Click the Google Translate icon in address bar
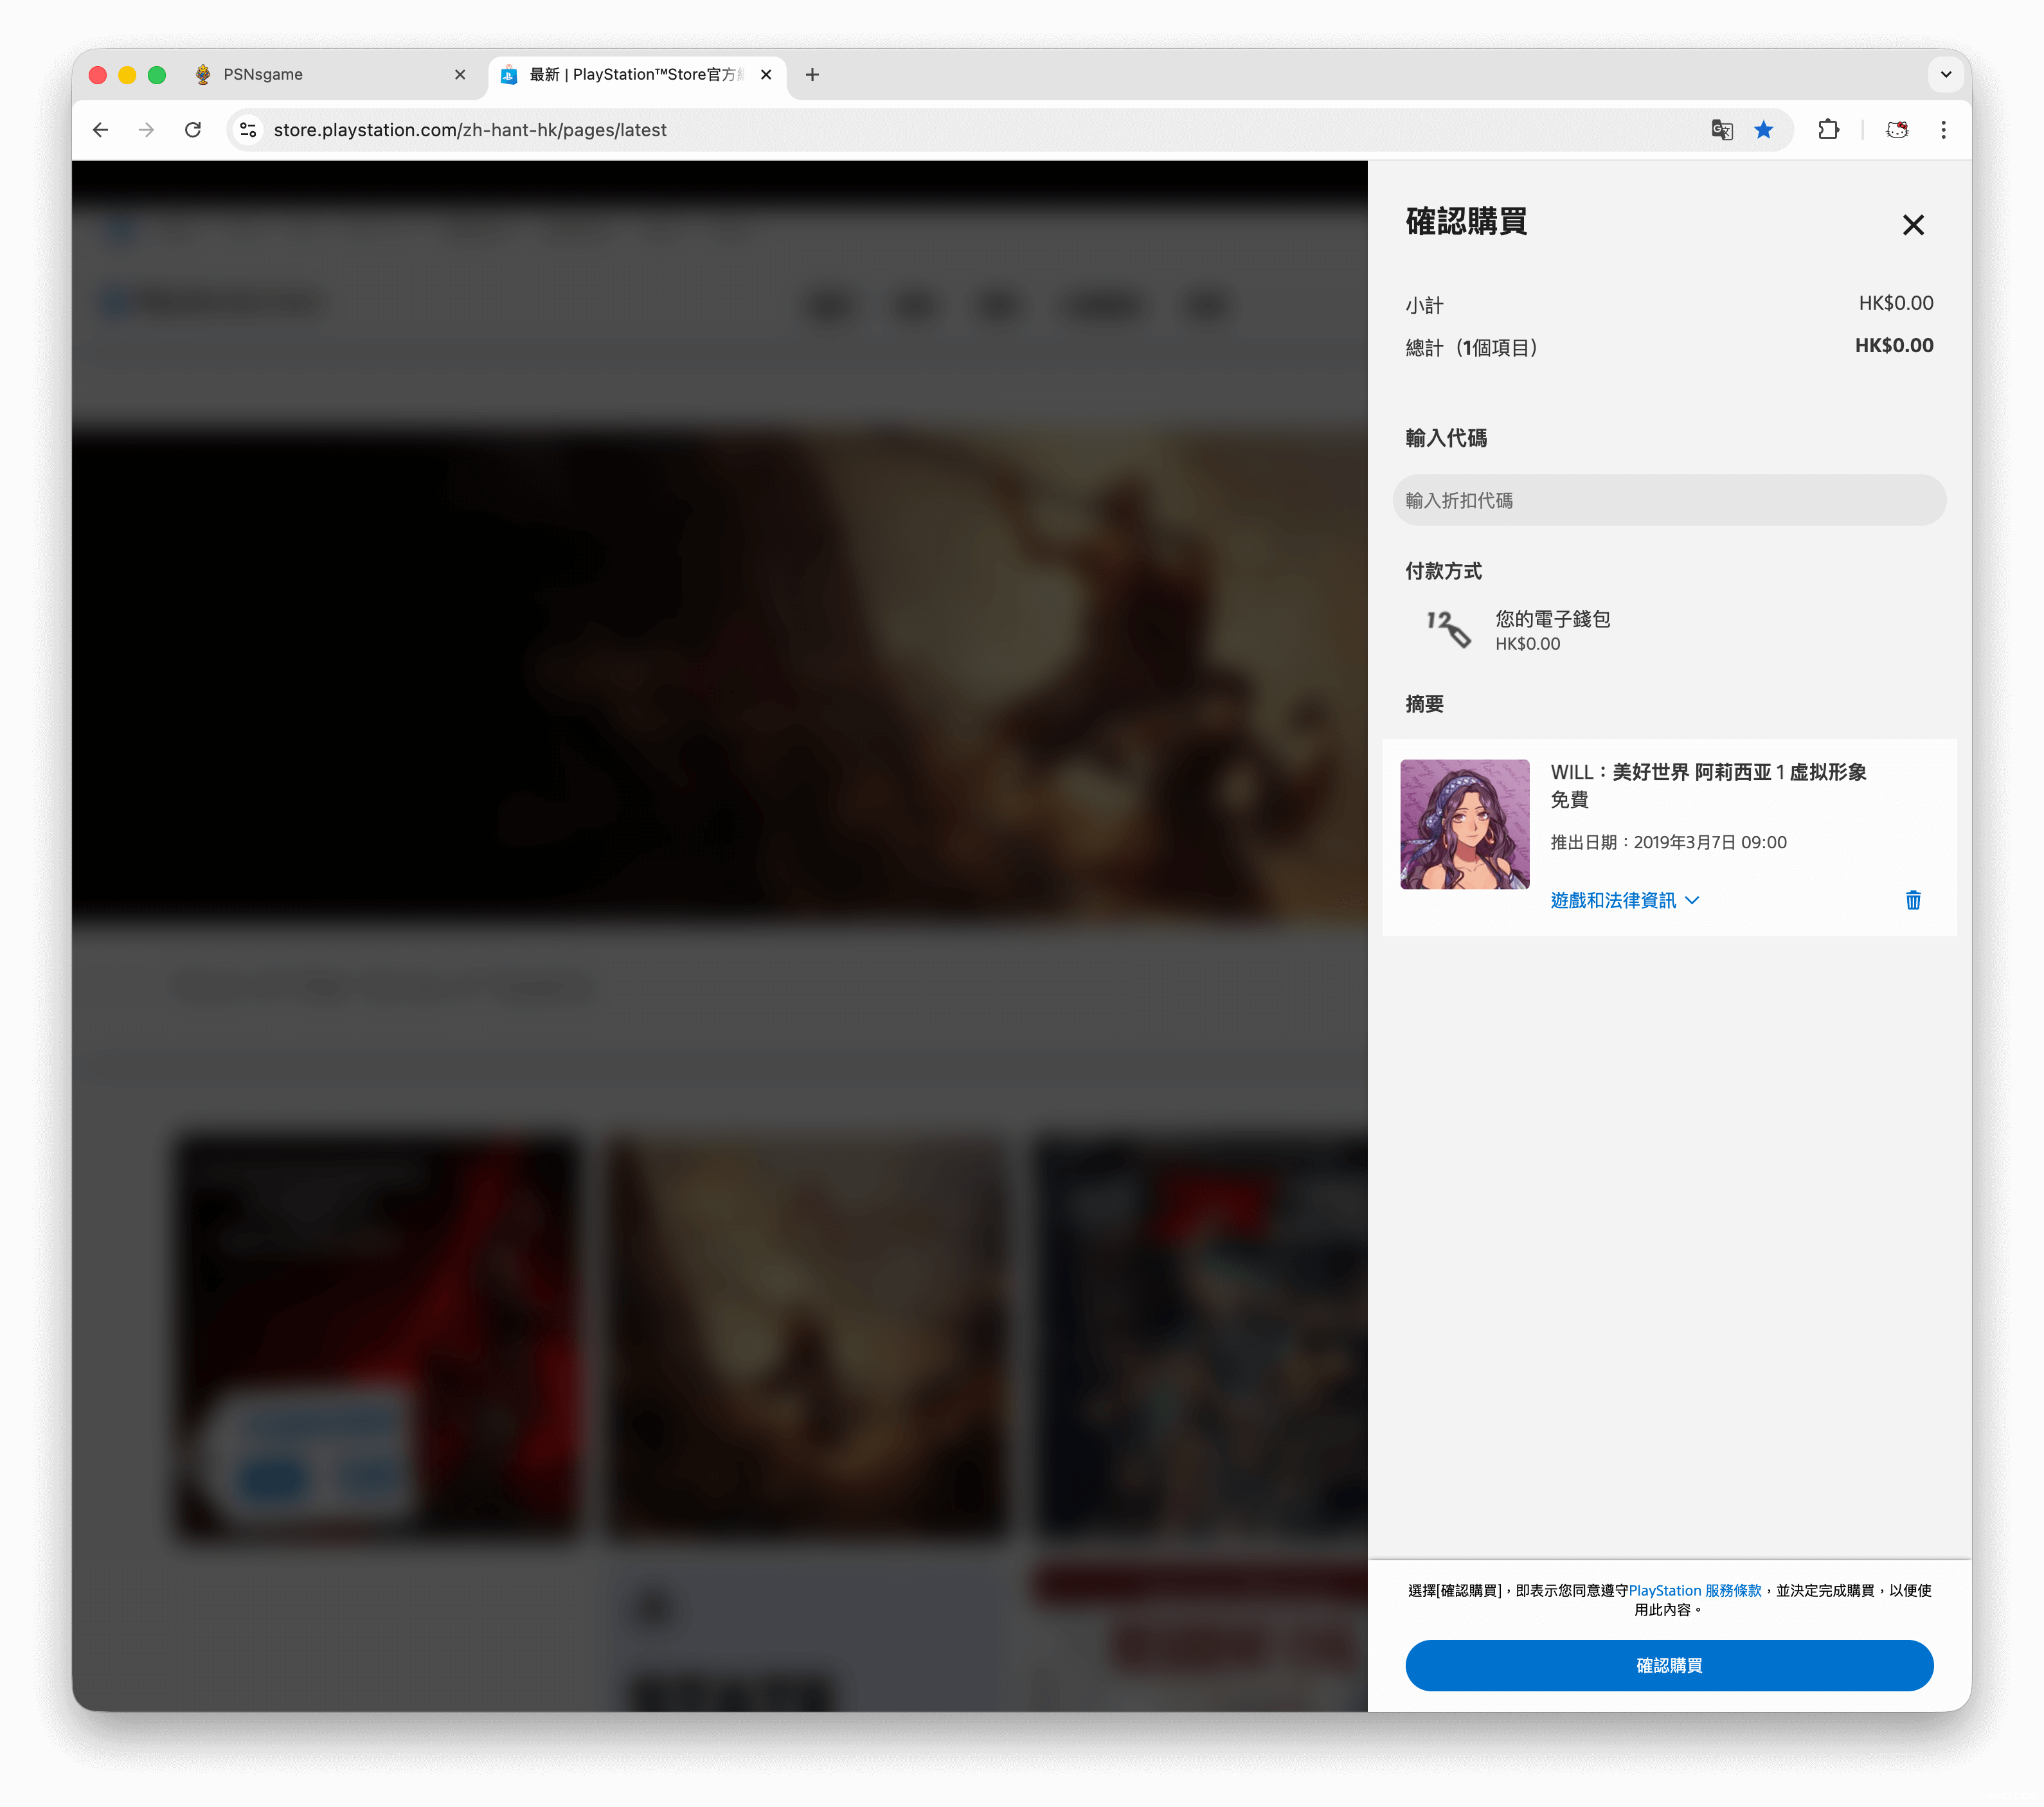 [1721, 130]
